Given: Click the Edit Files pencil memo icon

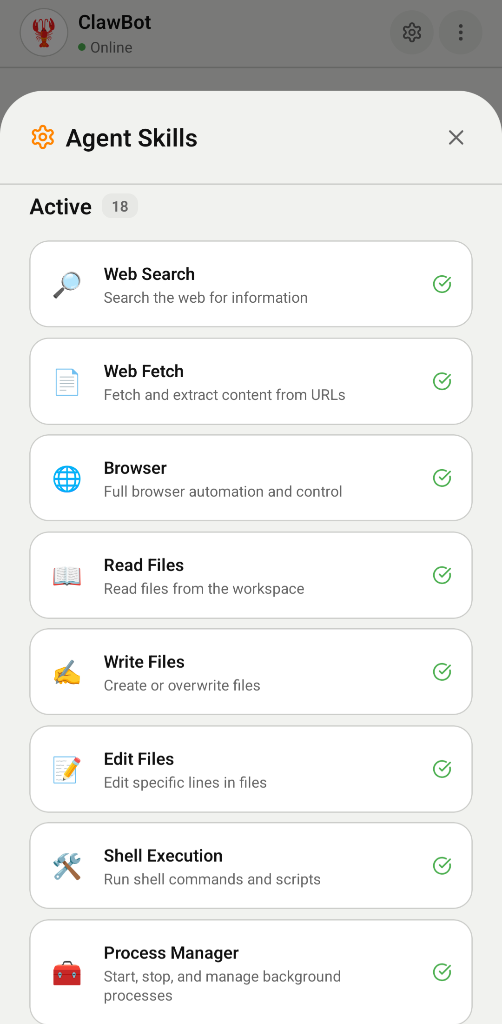Looking at the screenshot, I should (x=66, y=769).
